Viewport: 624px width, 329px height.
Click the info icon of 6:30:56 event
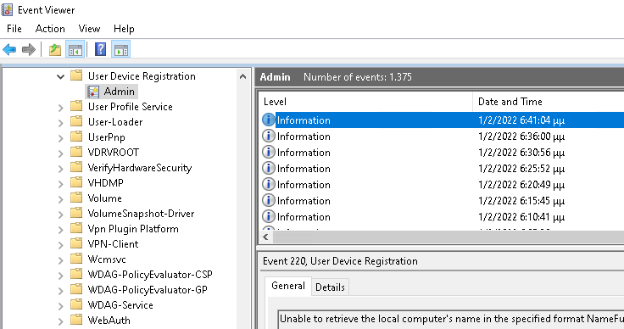pos(269,152)
